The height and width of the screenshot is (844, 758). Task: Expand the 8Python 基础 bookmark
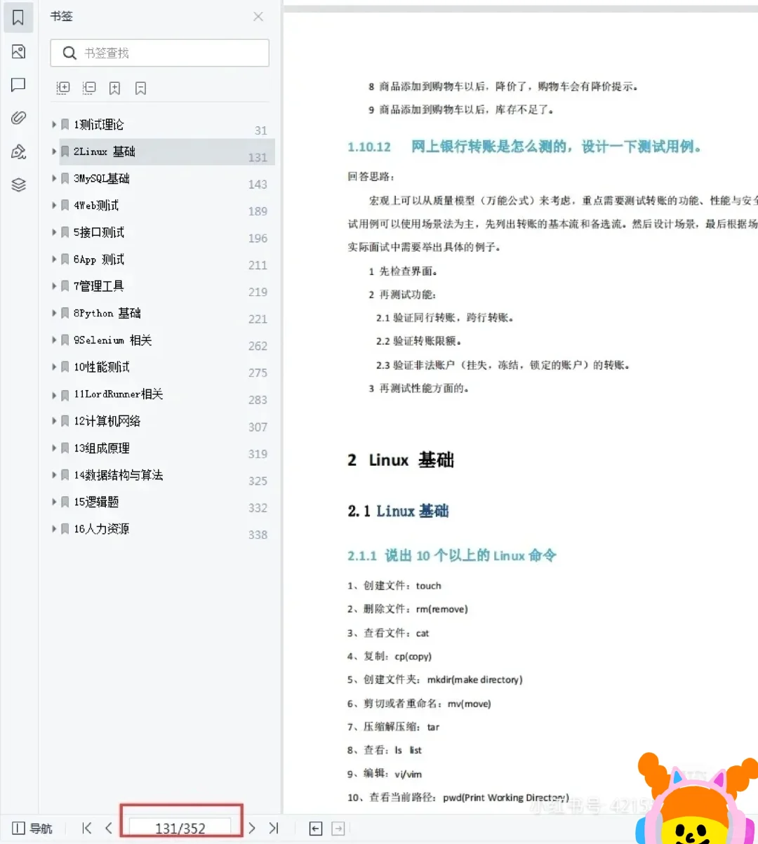click(x=55, y=313)
